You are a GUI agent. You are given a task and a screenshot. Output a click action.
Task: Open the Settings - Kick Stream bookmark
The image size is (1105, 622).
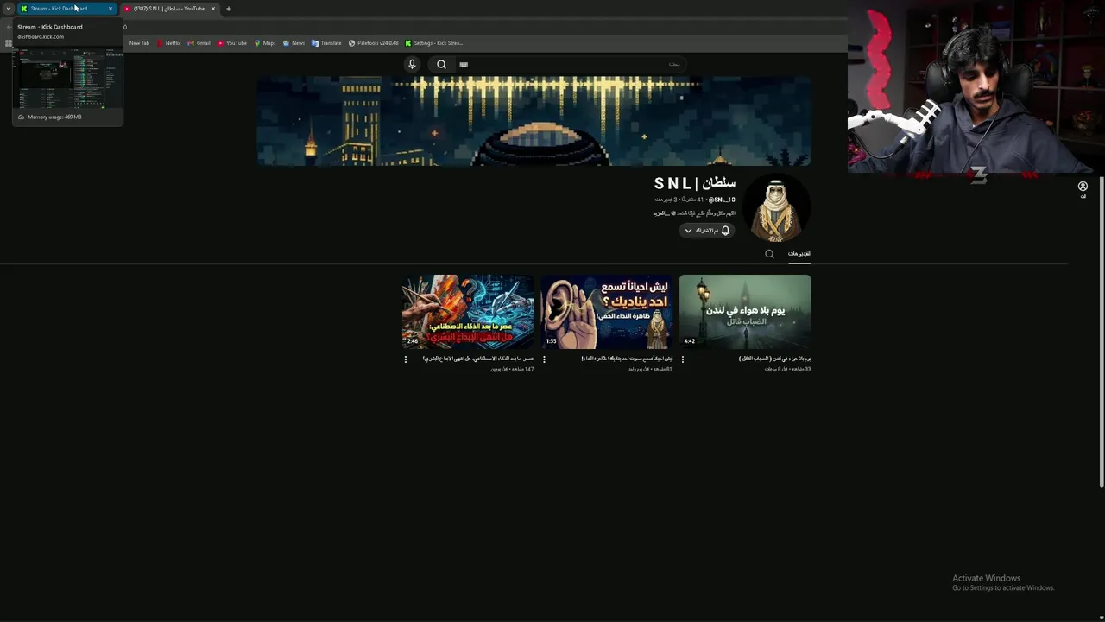[434, 43]
